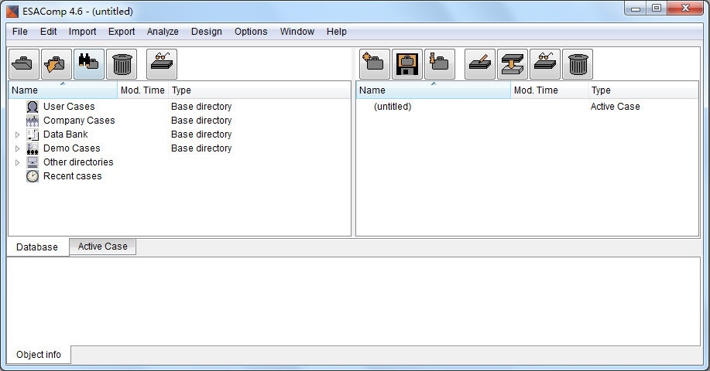Sort Database list by Mod. Time column
This screenshot has height=371, width=710.
(142, 90)
